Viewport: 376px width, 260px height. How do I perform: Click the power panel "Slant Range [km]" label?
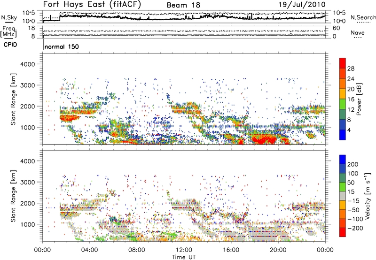pyautogui.click(x=13, y=99)
